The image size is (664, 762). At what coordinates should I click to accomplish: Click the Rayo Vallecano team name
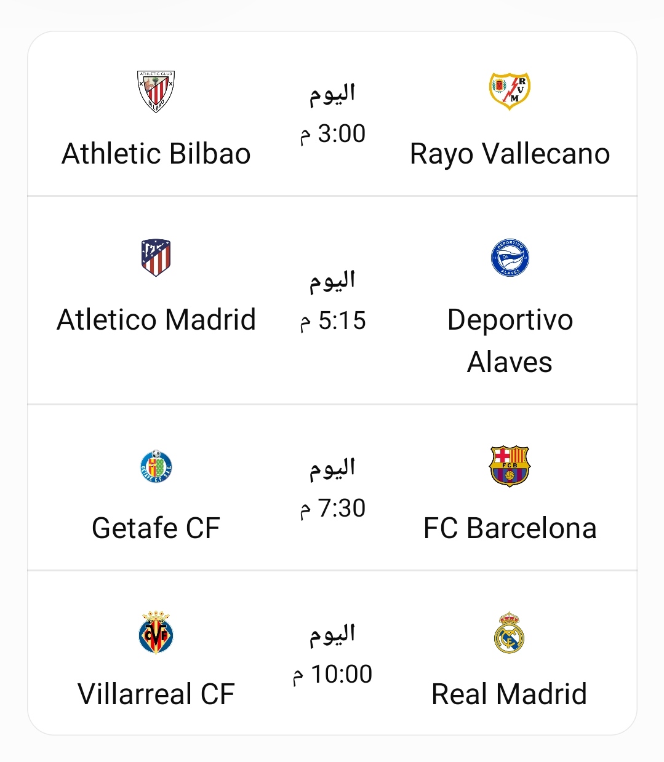pos(510,154)
